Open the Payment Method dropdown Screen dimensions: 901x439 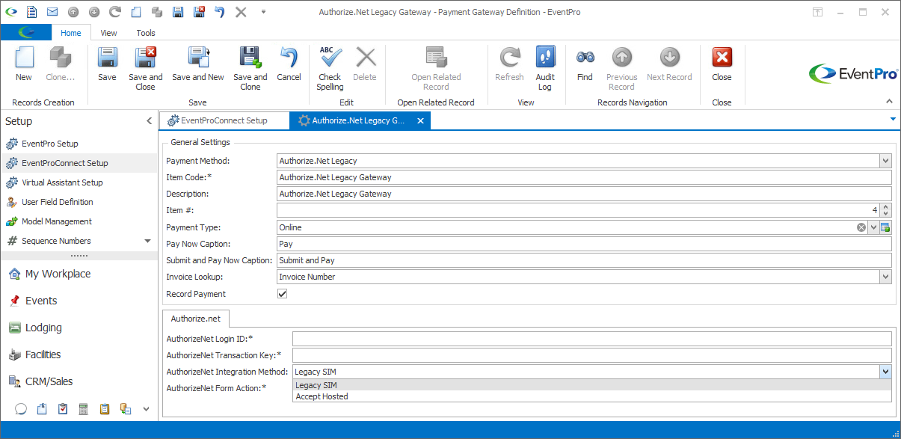click(885, 161)
